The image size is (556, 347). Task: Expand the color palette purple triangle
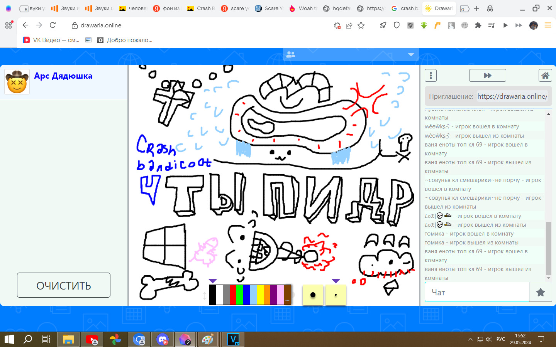(213, 281)
